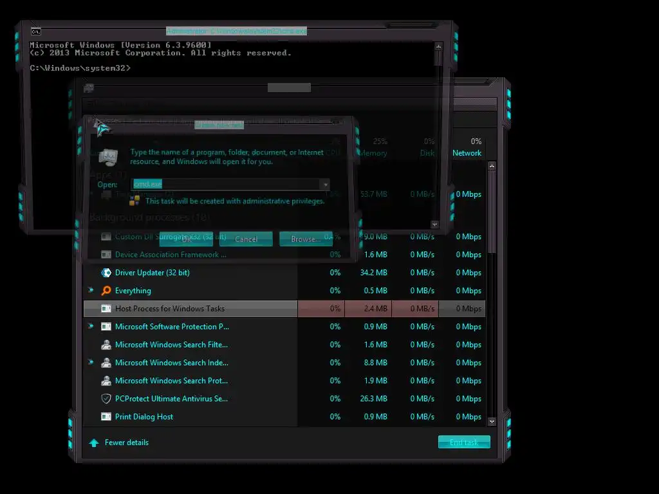This screenshot has width=659, height=494.
Task: Click Fewer details link
Action: [127, 443]
